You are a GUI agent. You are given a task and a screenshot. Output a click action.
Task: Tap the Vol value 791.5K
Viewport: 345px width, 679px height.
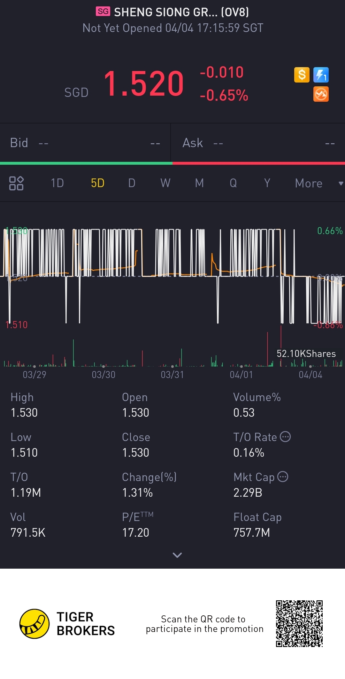28,533
